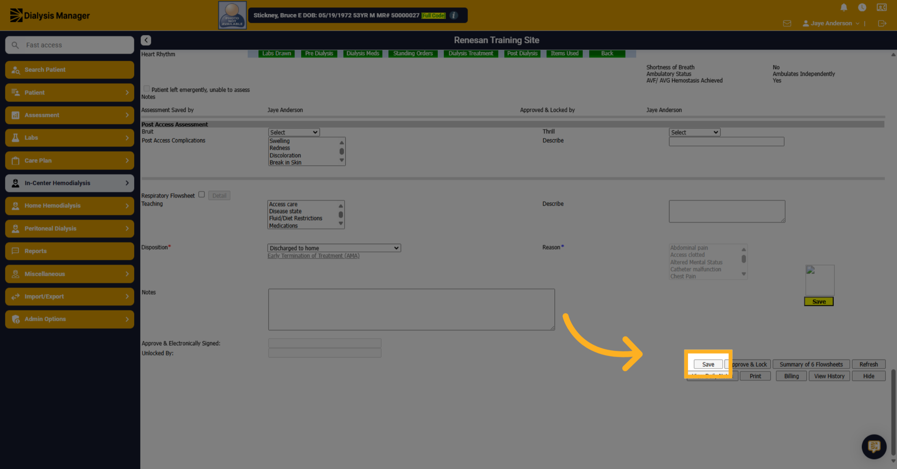
Task: Switch to the Post Dialysis tab
Action: pos(522,53)
